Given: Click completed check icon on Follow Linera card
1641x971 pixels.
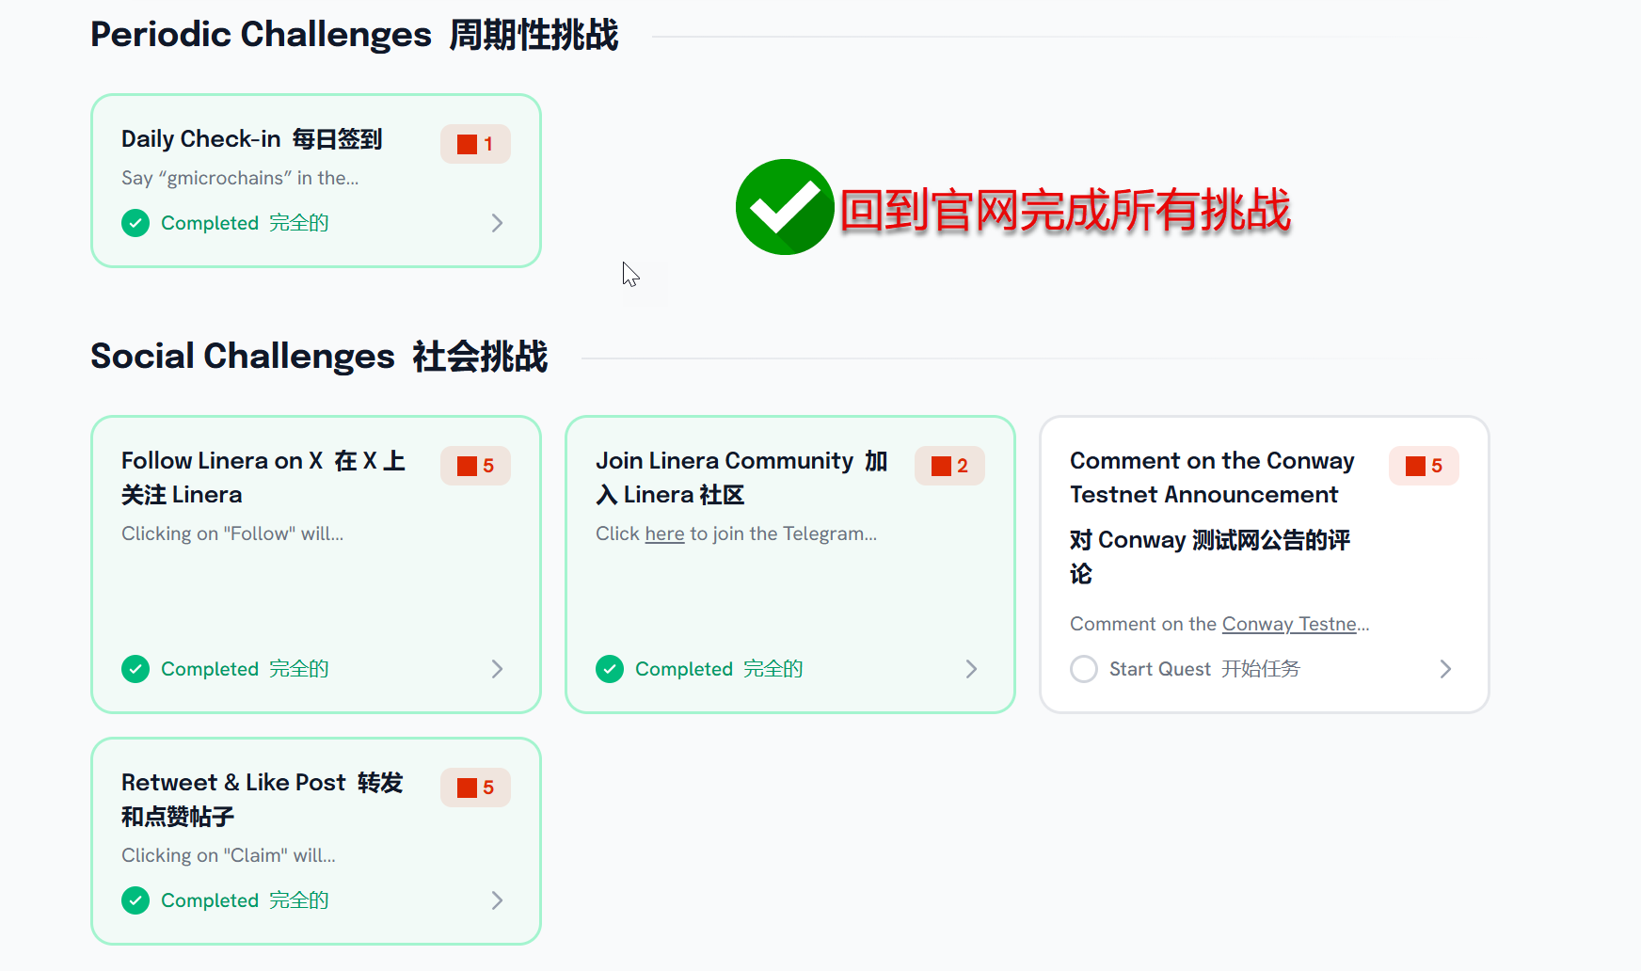Looking at the screenshot, I should [135, 669].
